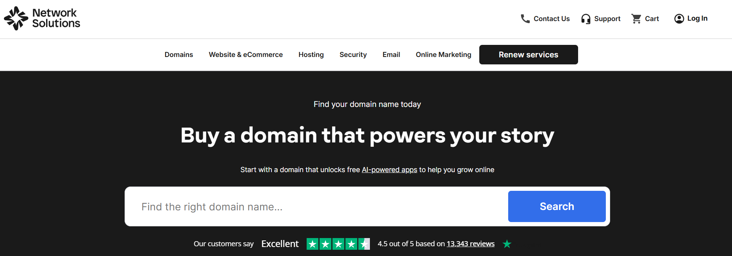
Task: Click the shopping cart icon
Action: [x=636, y=19]
